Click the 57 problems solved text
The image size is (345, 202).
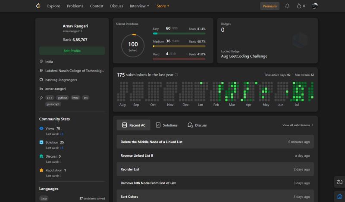(x=92, y=199)
